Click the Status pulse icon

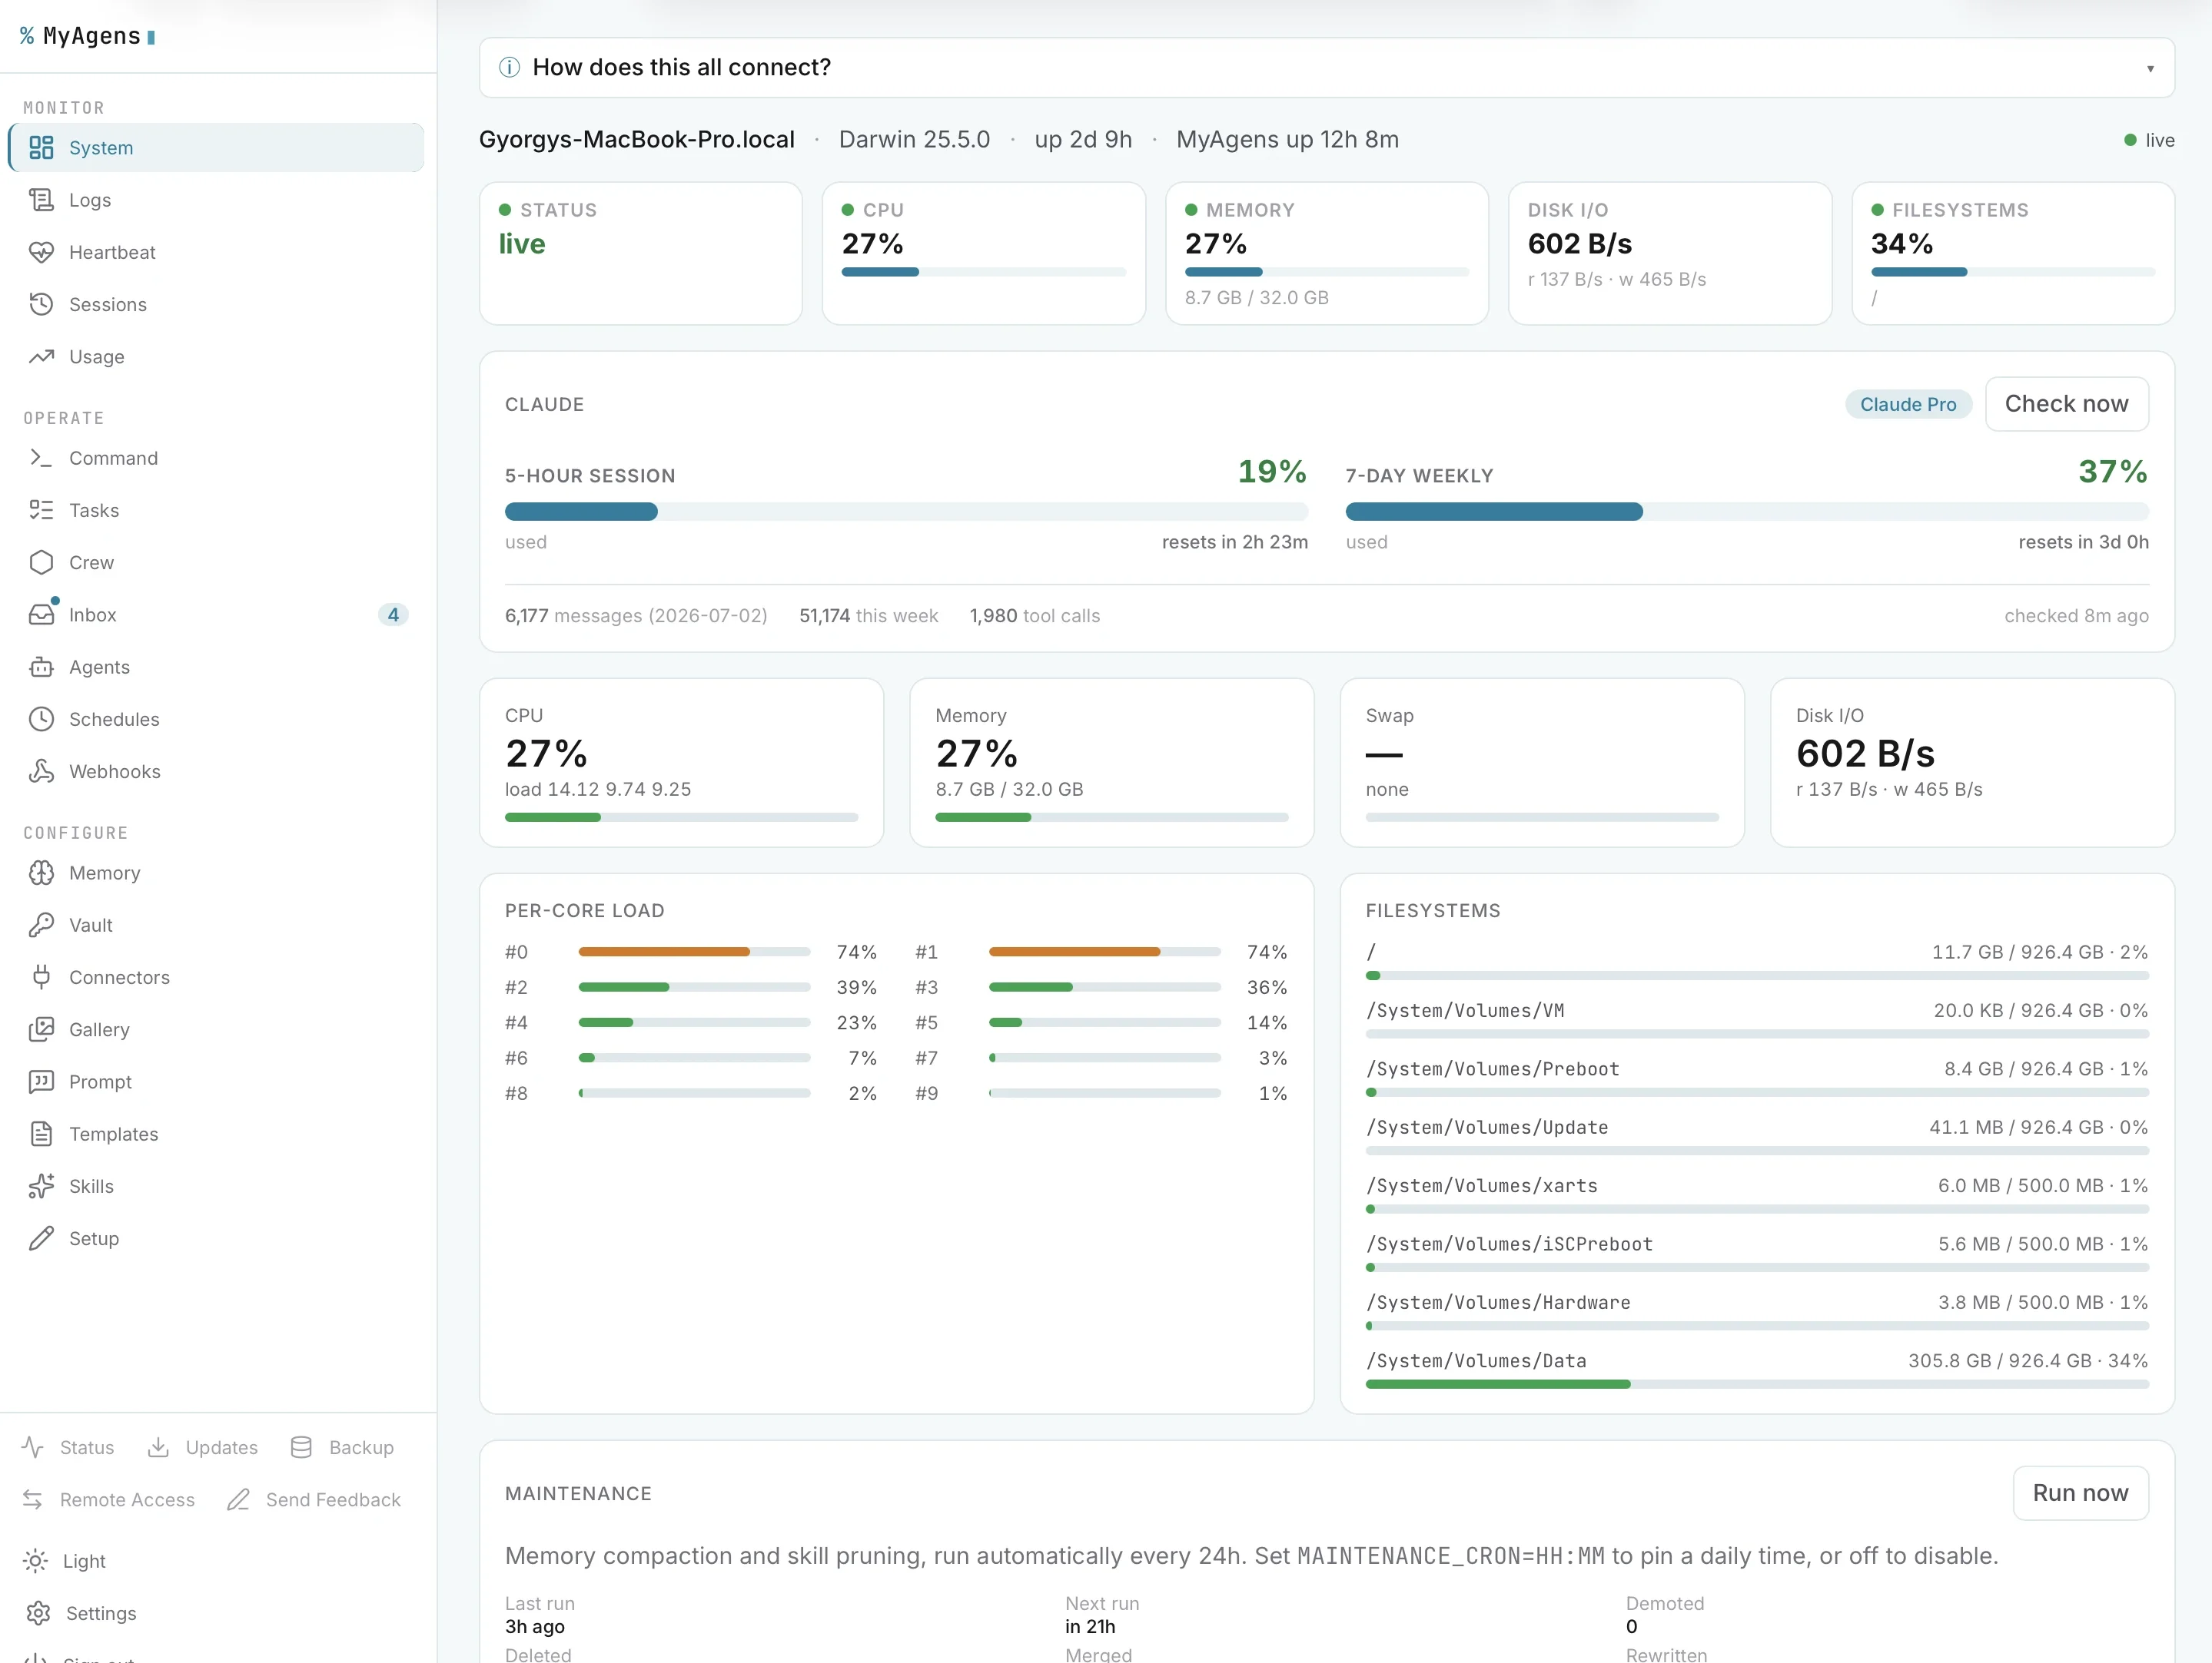[x=32, y=1447]
